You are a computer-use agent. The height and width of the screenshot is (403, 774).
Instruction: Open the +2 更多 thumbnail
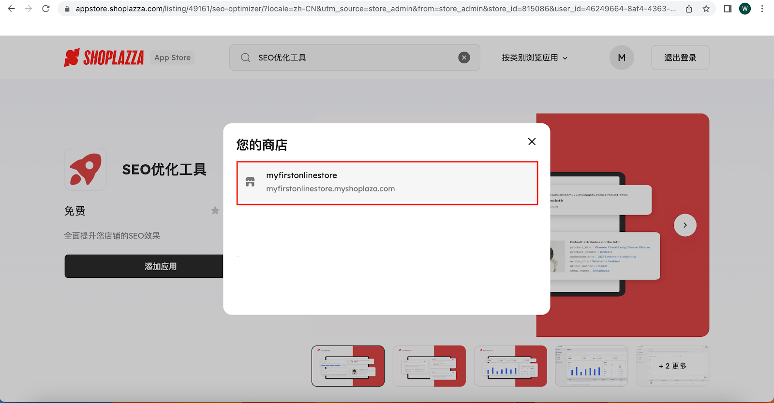point(673,366)
